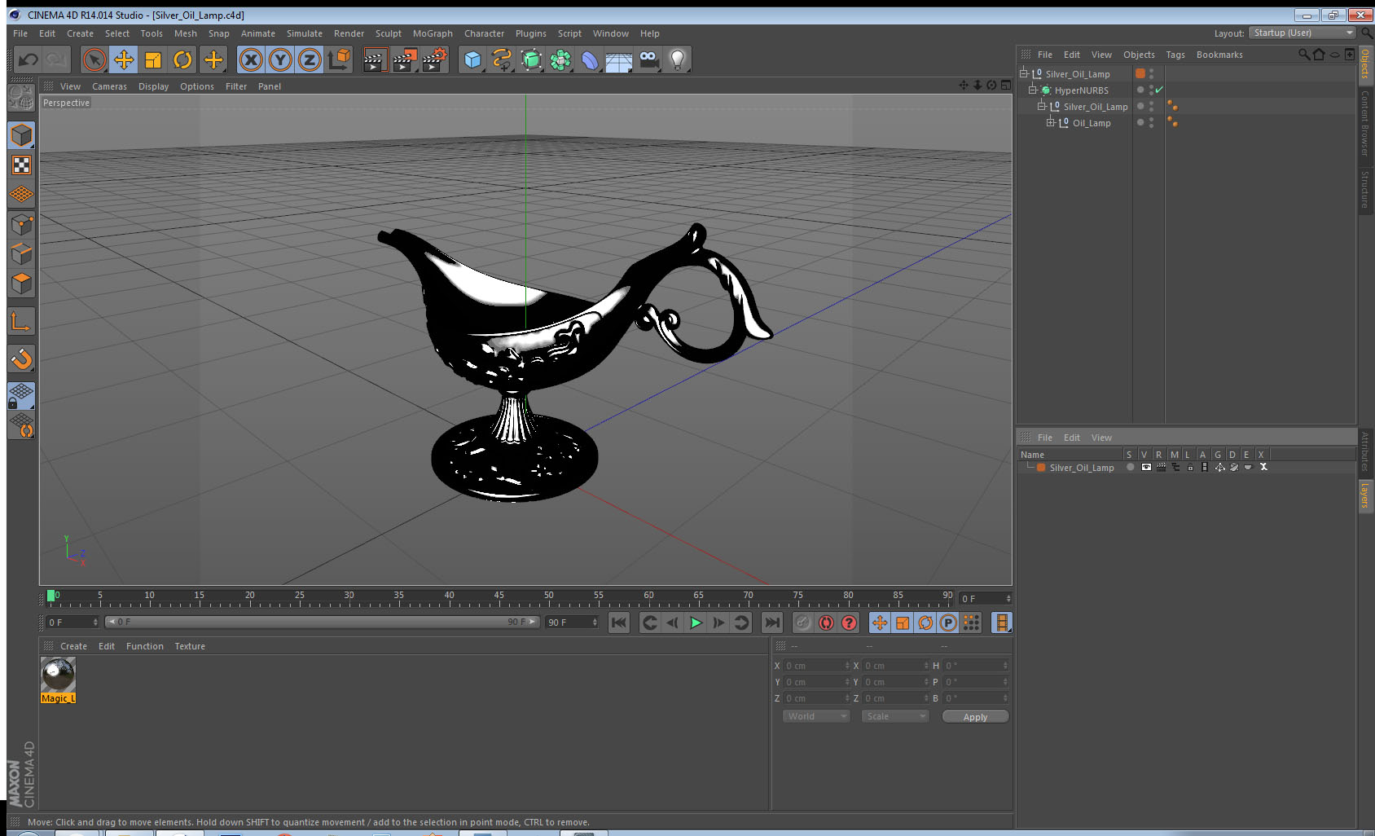Collapse the HyperNURBS object
The width and height of the screenshot is (1375, 836).
coord(1032,90)
